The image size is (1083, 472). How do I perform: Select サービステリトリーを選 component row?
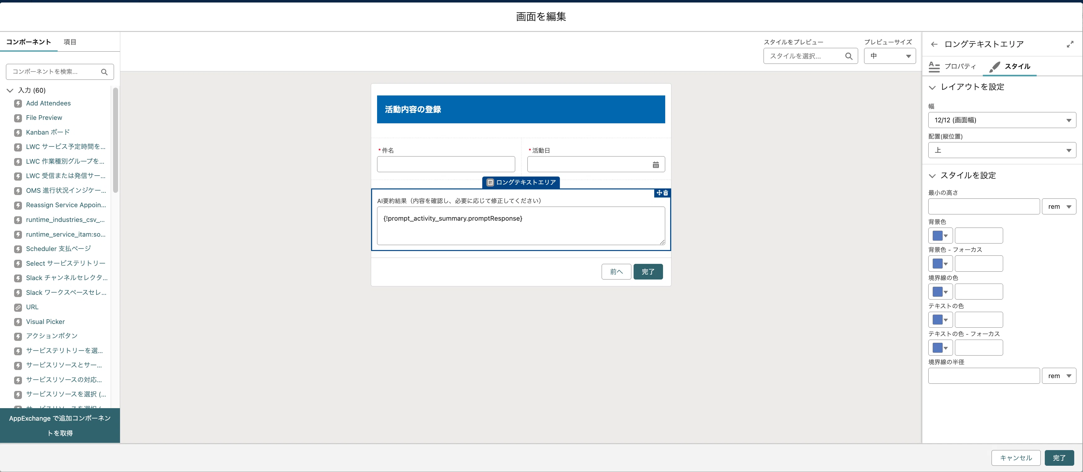[x=60, y=351]
